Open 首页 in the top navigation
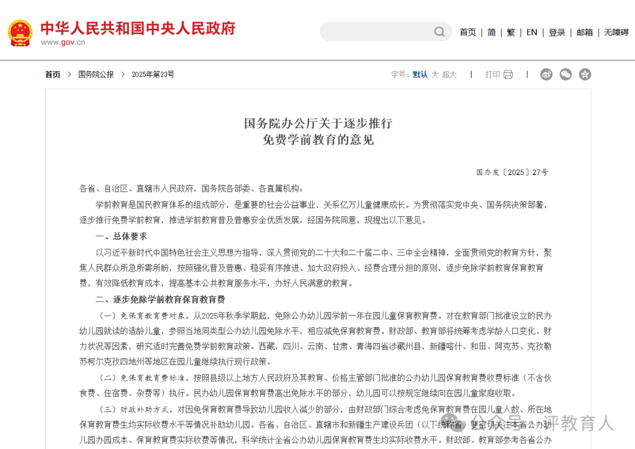 (468, 32)
